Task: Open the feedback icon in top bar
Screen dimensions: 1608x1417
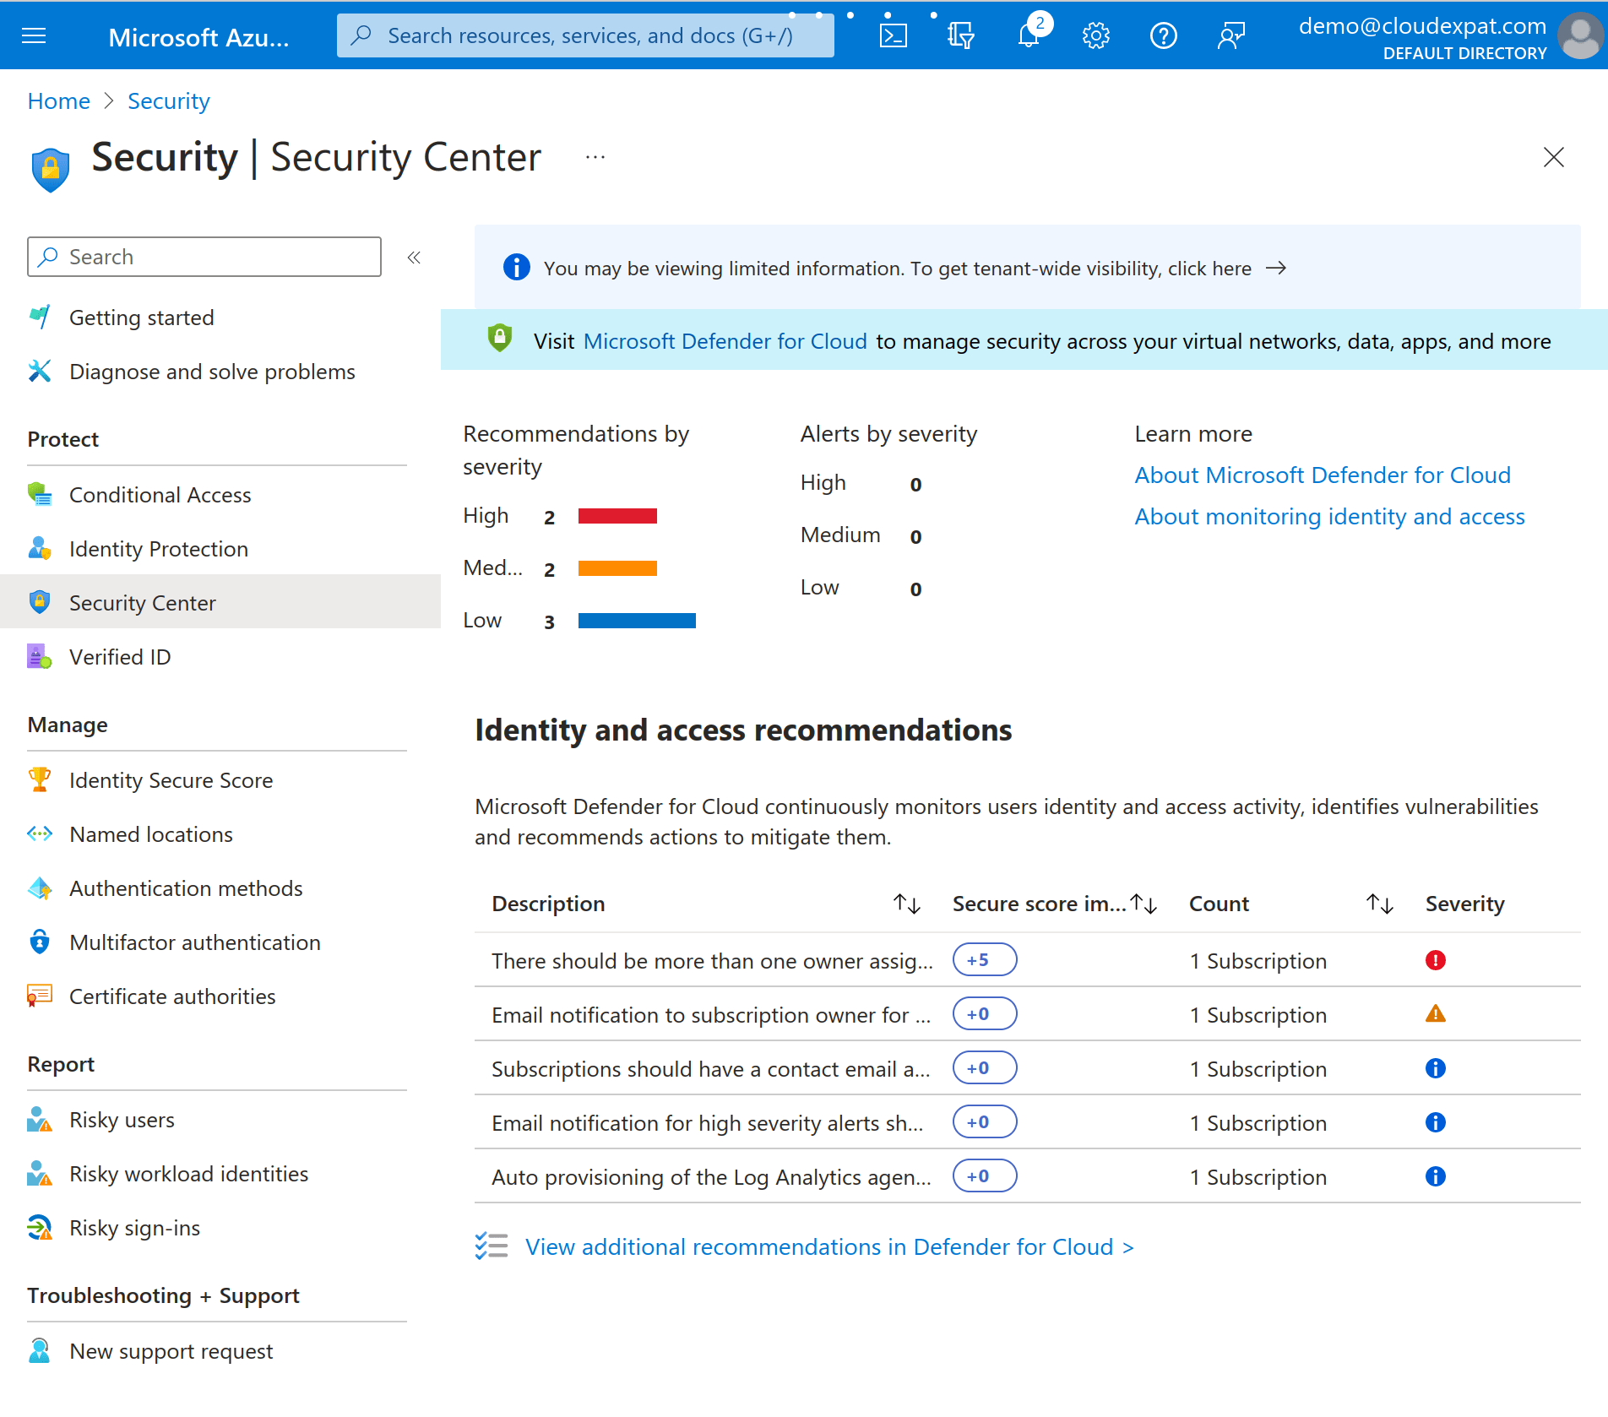Action: tap(1231, 35)
